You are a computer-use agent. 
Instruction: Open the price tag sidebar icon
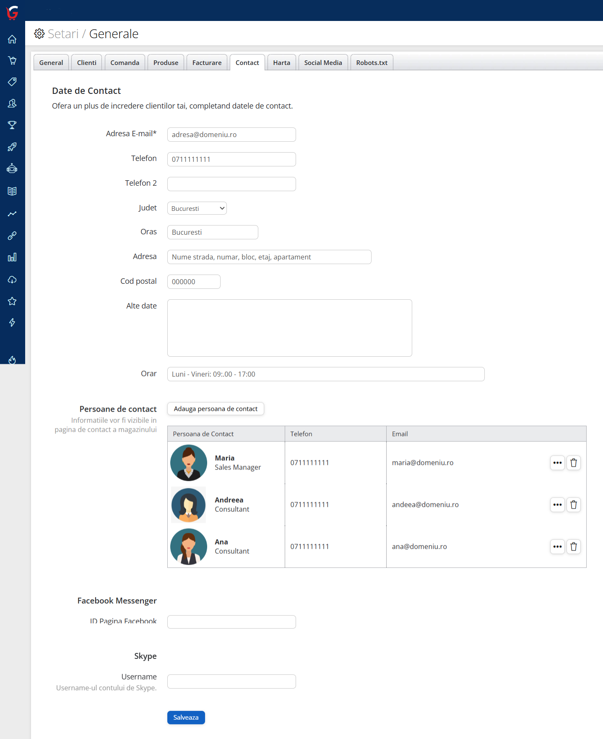click(12, 82)
